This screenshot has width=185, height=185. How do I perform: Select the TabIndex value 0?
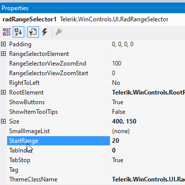tap(147, 150)
